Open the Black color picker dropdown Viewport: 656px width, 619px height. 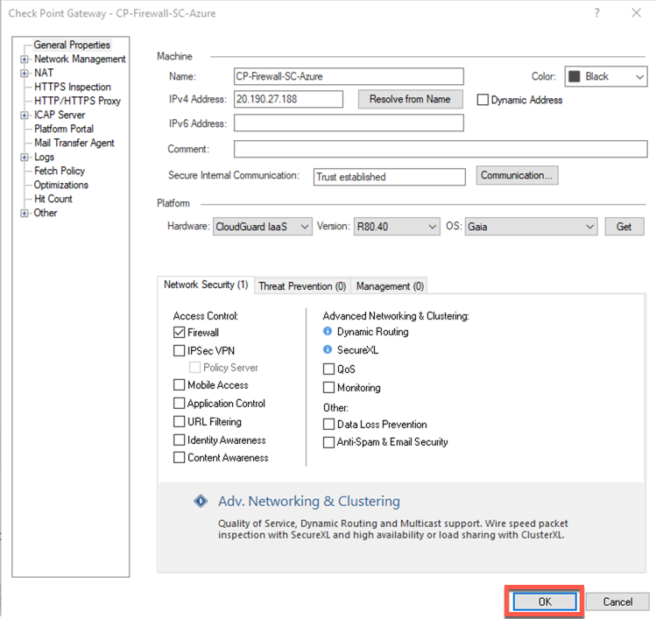click(x=605, y=77)
